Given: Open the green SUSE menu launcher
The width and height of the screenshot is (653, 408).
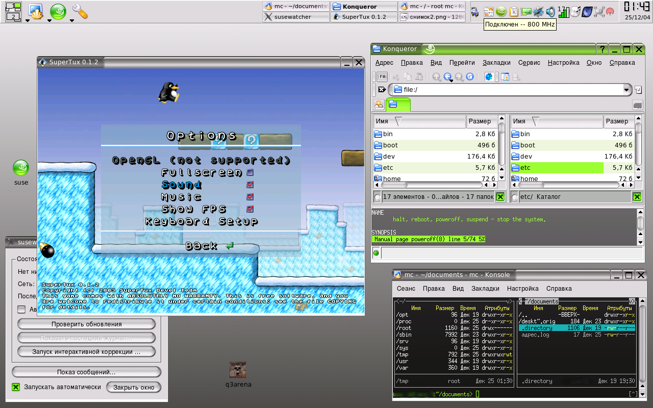Looking at the screenshot, I should (57, 11).
